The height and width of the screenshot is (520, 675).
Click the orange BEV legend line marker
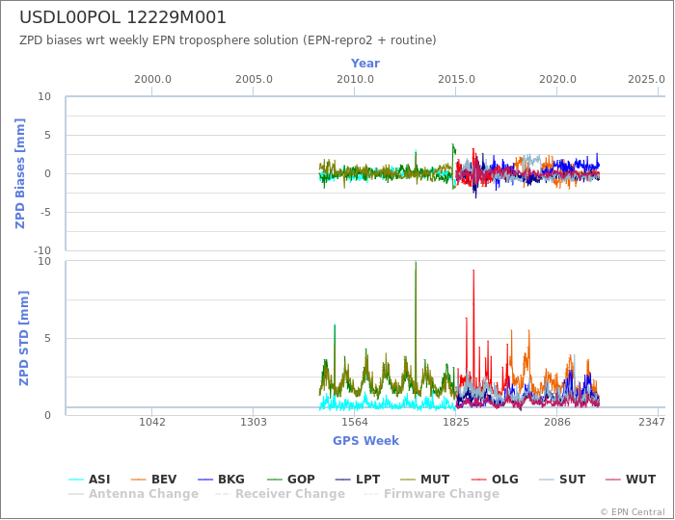(139, 480)
